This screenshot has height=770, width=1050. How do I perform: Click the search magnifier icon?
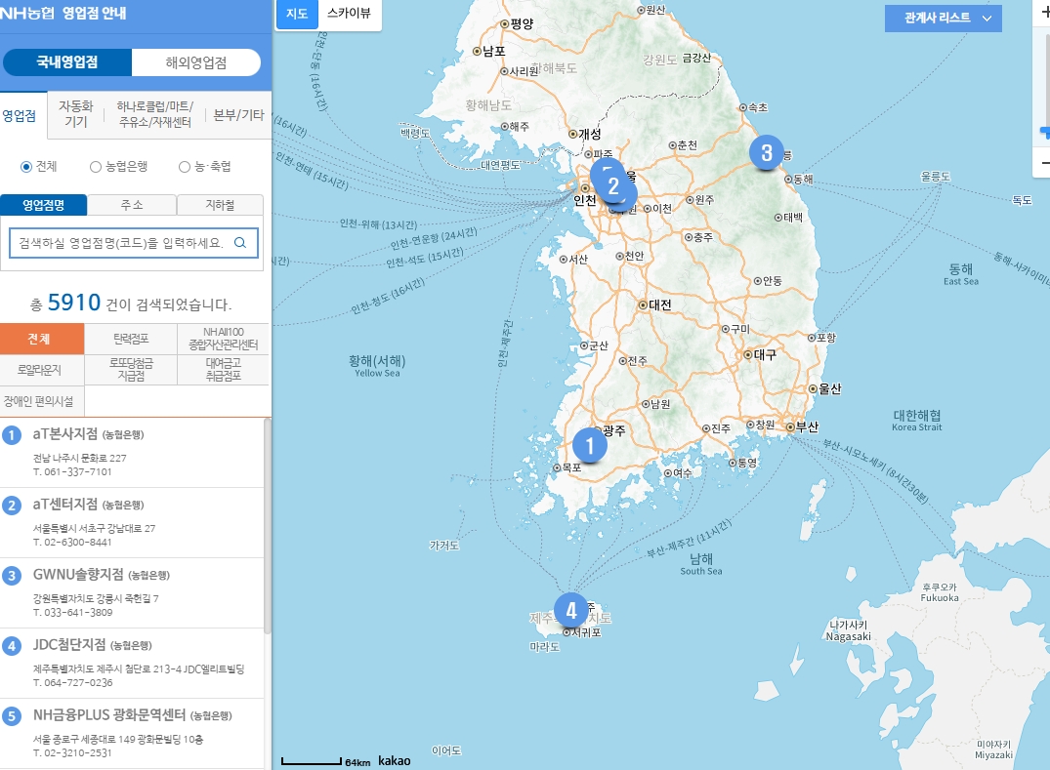point(239,243)
